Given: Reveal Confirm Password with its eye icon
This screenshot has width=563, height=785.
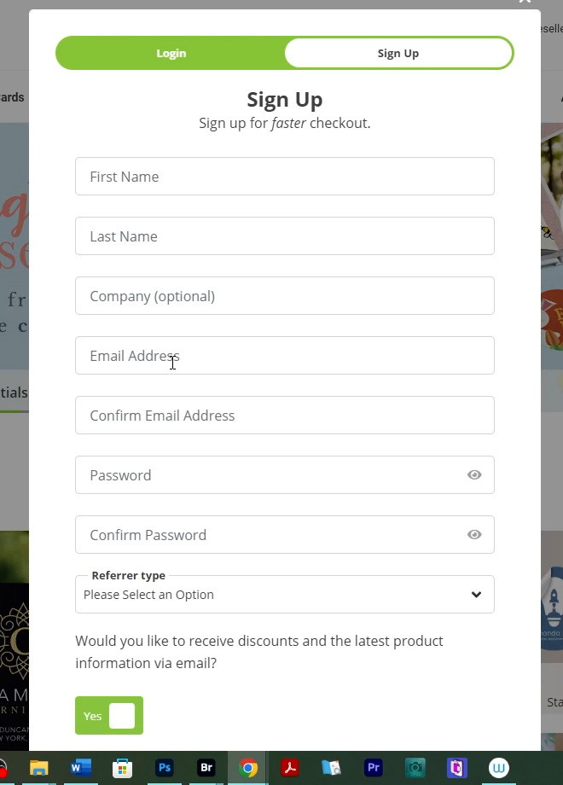Looking at the screenshot, I should (474, 535).
